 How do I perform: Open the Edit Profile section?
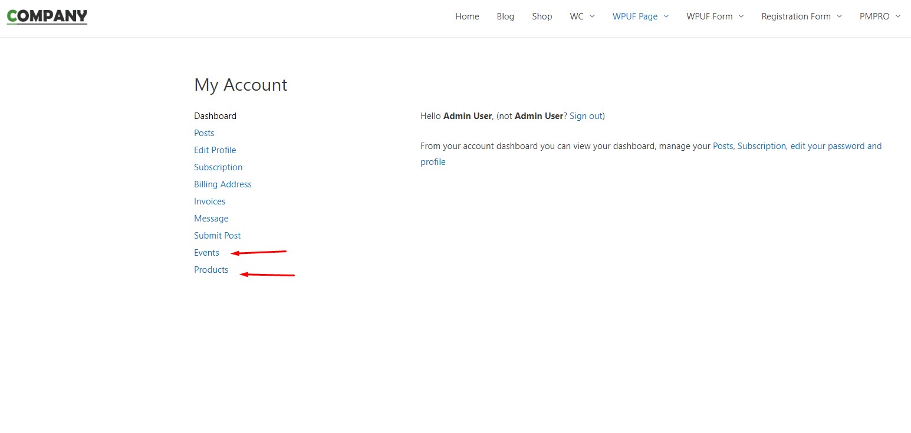point(215,150)
